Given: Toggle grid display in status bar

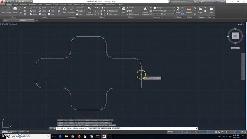Looking at the screenshot, I should coord(176,132).
